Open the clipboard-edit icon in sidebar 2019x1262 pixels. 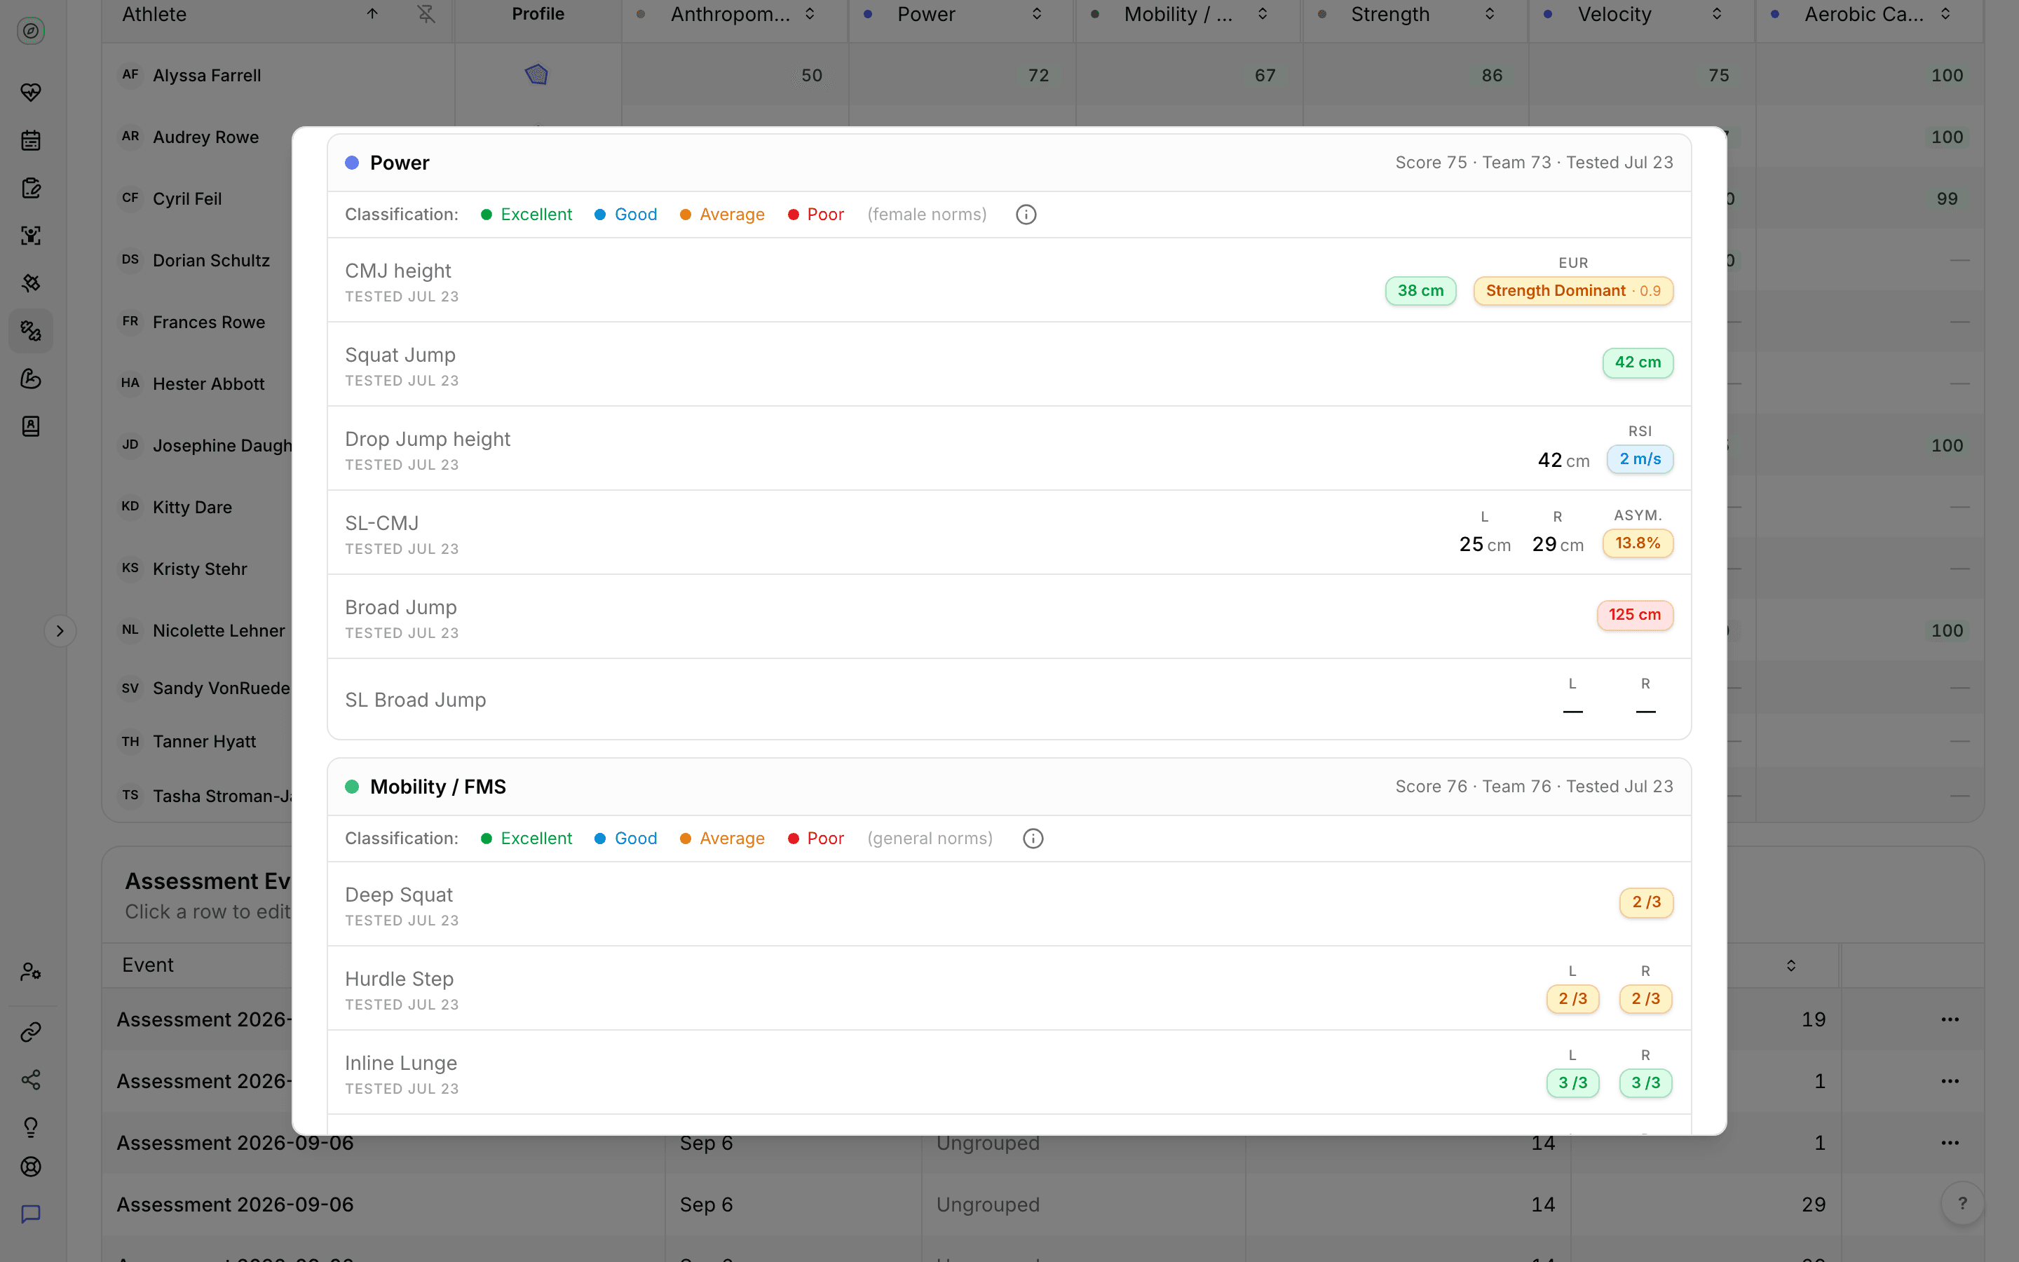31,188
